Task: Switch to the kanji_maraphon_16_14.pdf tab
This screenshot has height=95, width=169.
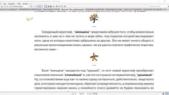Action: point(114,9)
